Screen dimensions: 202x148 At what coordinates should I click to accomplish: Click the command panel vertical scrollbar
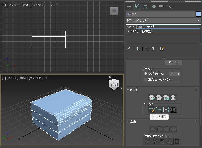click(x=200, y=112)
